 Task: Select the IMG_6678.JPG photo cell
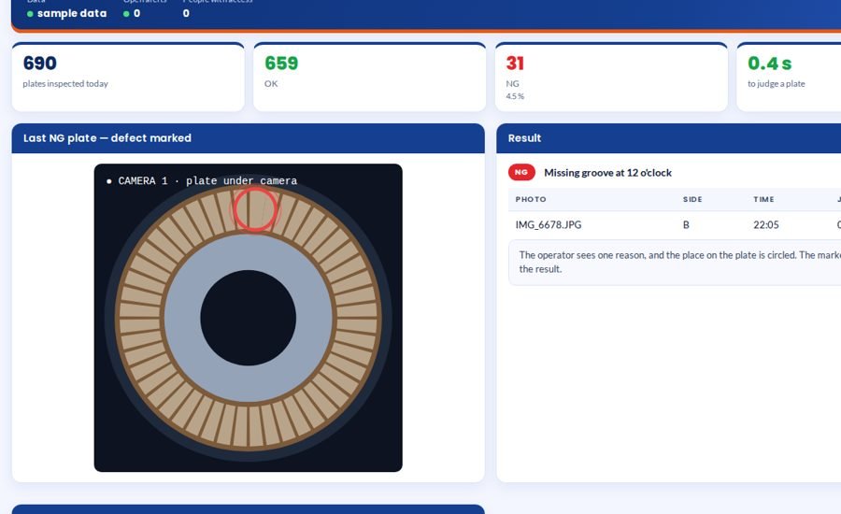(x=549, y=225)
